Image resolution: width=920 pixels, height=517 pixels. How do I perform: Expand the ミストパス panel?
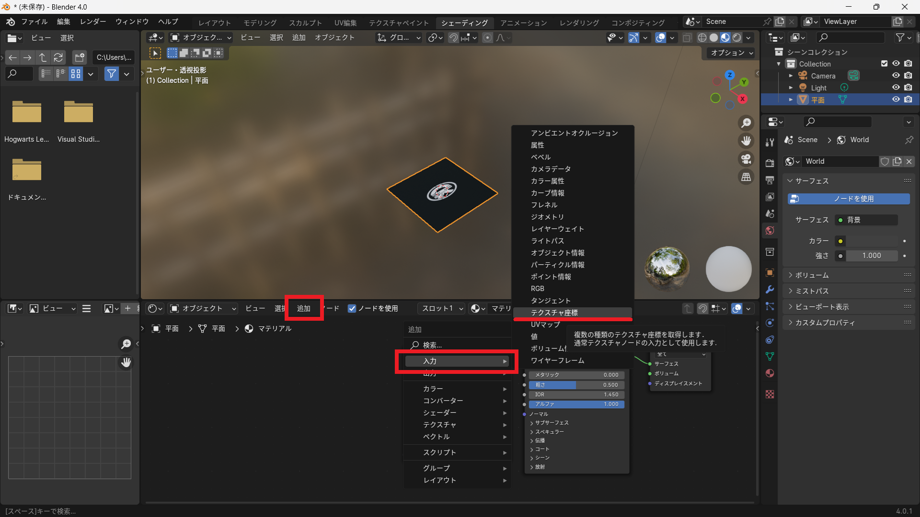pyautogui.click(x=812, y=291)
